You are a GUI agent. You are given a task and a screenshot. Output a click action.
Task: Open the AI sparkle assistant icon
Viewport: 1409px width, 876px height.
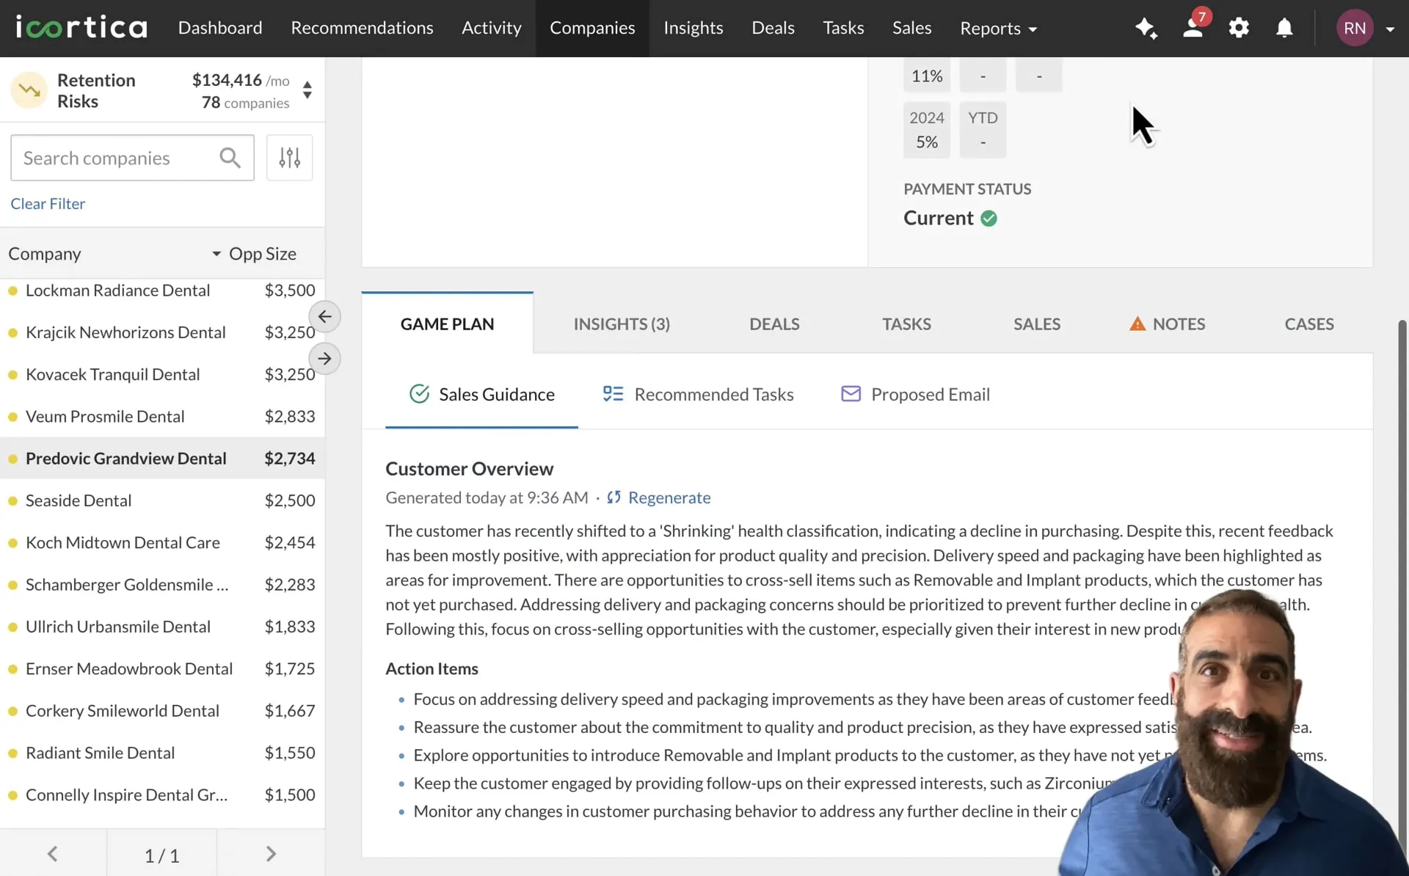tap(1146, 29)
